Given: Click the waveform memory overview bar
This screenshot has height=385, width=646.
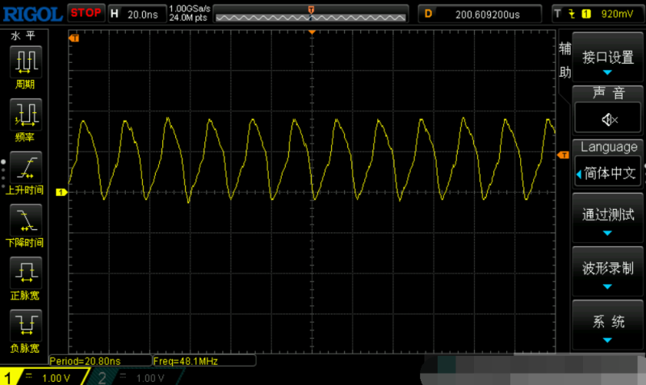Looking at the screenshot, I should coord(311,14).
